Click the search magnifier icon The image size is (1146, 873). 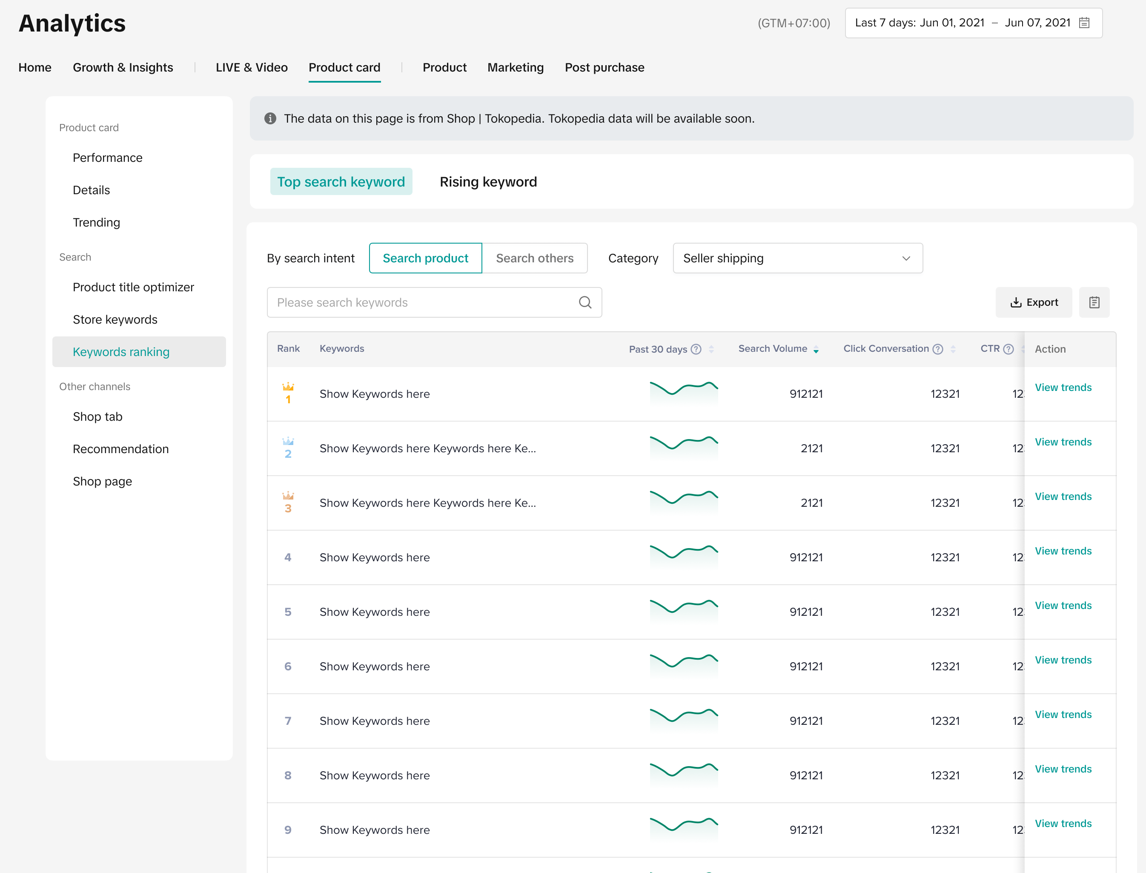pos(585,302)
